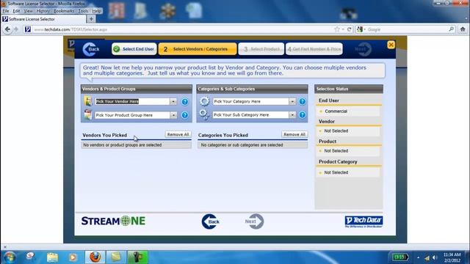Click step 2 Select Vendors / Categories
This screenshot has width=470, height=264.
(198, 49)
